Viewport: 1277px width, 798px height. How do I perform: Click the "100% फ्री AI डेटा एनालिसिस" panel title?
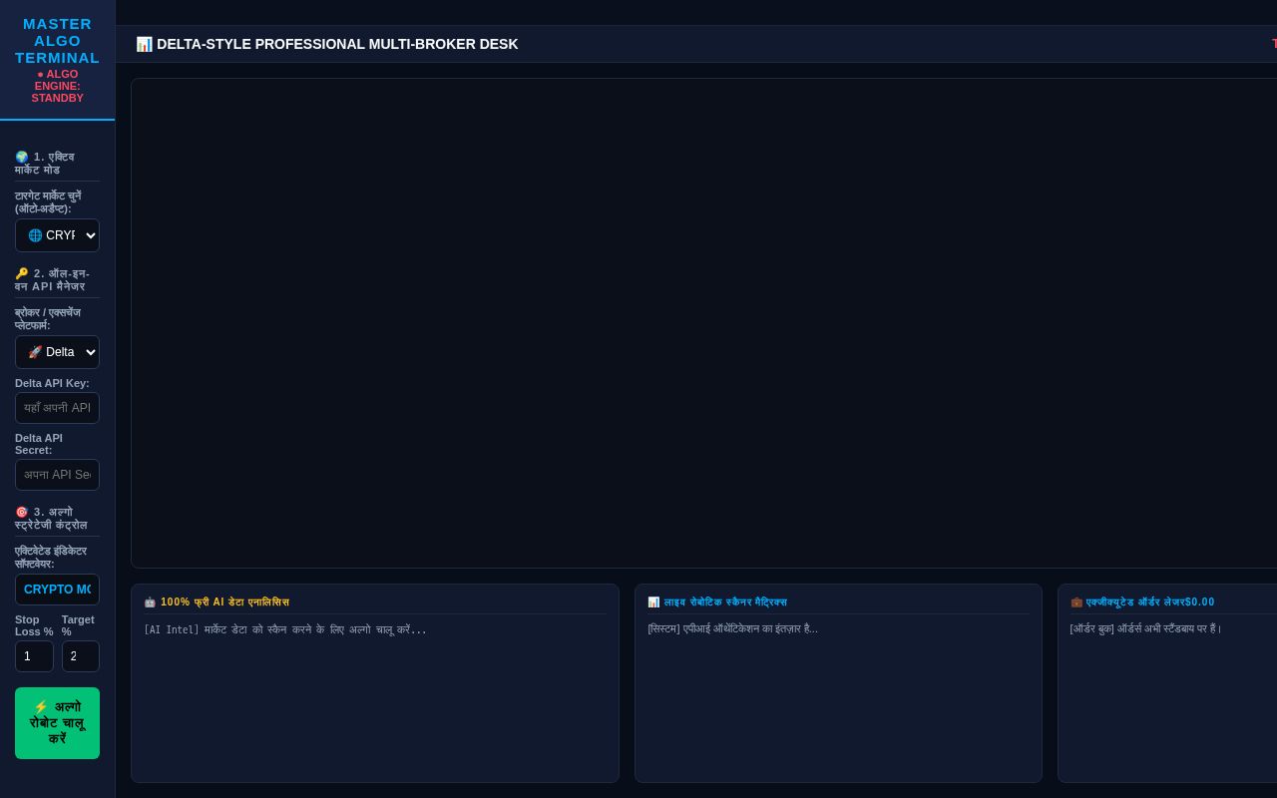[224, 602]
